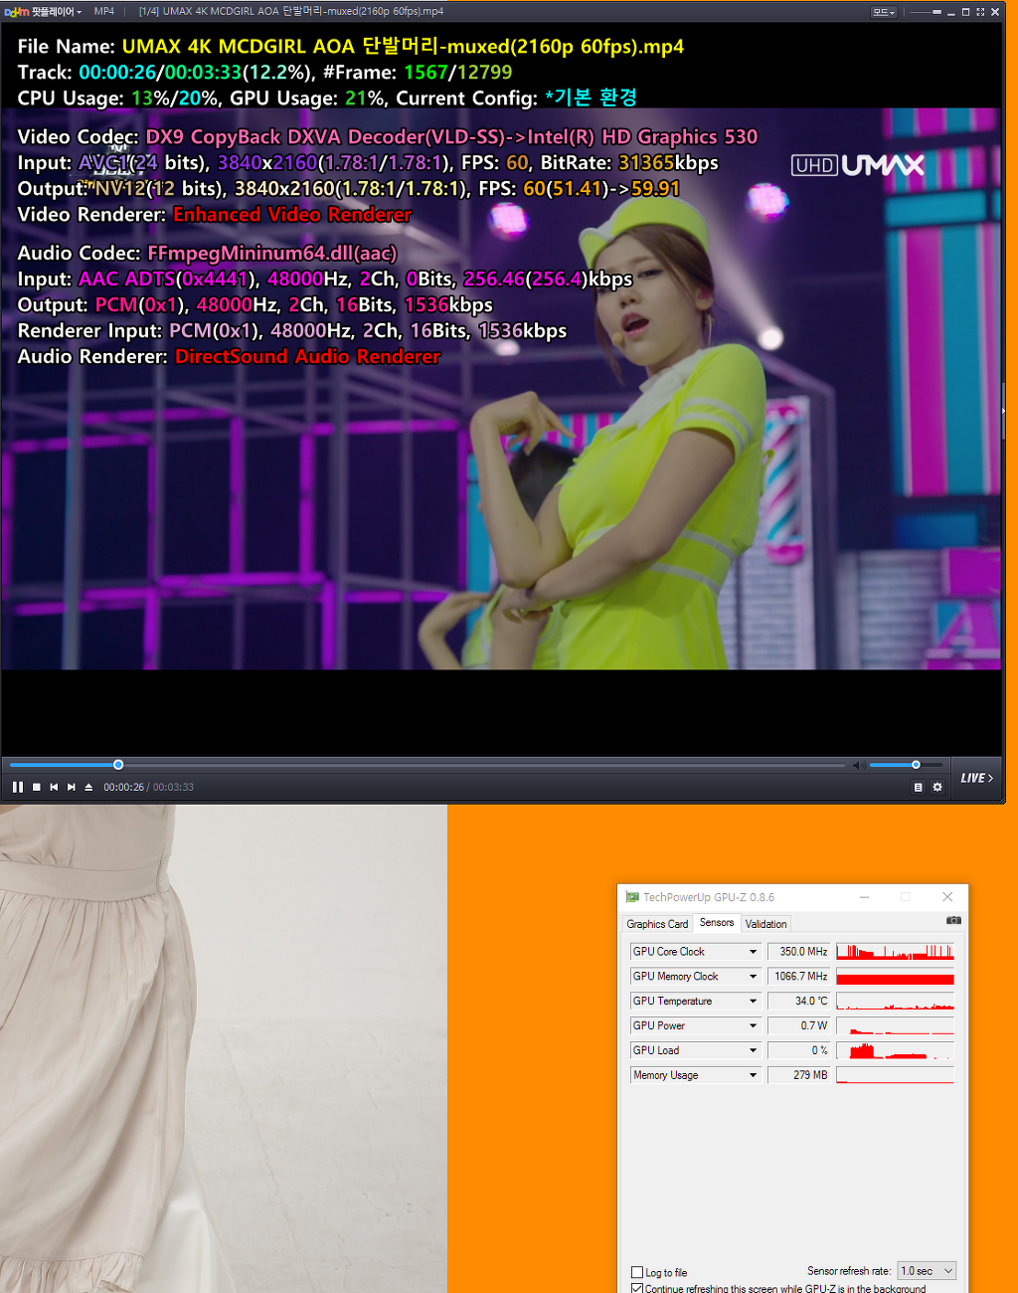Enable the Log to file checkbox
1018x1293 pixels.
[x=637, y=1272]
